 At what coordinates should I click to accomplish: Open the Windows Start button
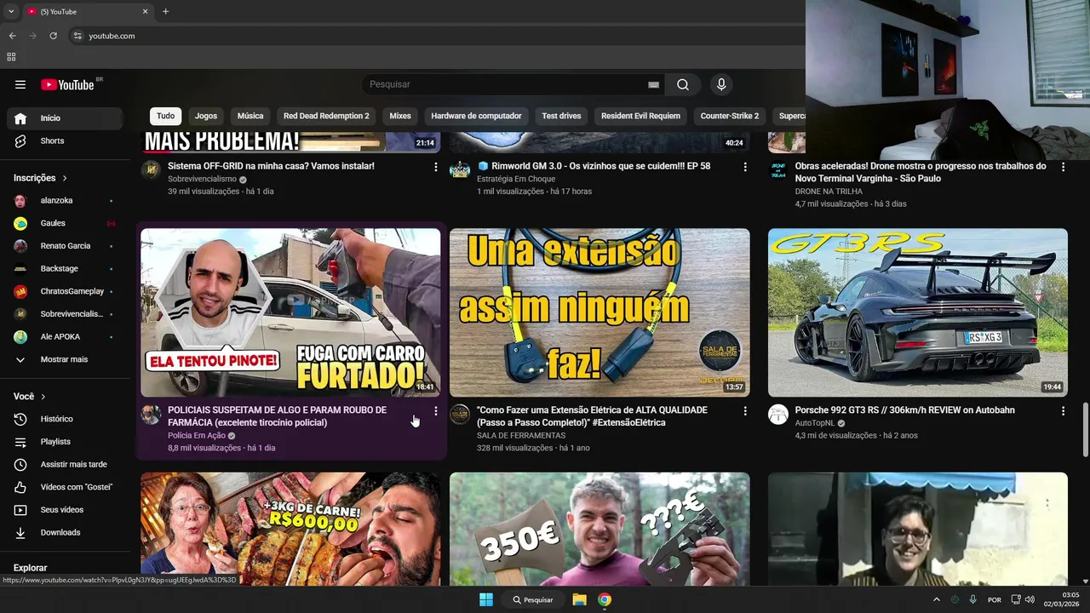(x=485, y=599)
